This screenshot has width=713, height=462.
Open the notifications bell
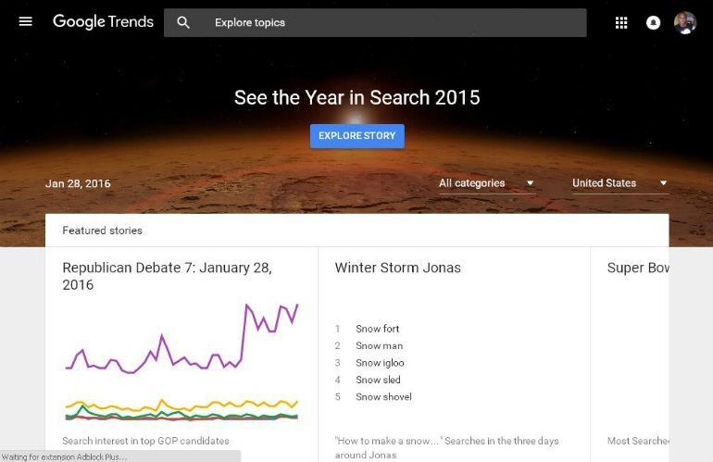pyautogui.click(x=654, y=23)
